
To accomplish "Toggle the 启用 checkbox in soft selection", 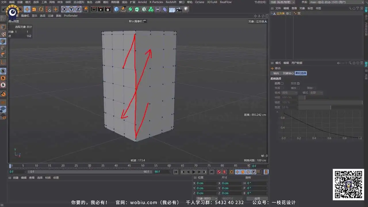I will [x=282, y=83].
